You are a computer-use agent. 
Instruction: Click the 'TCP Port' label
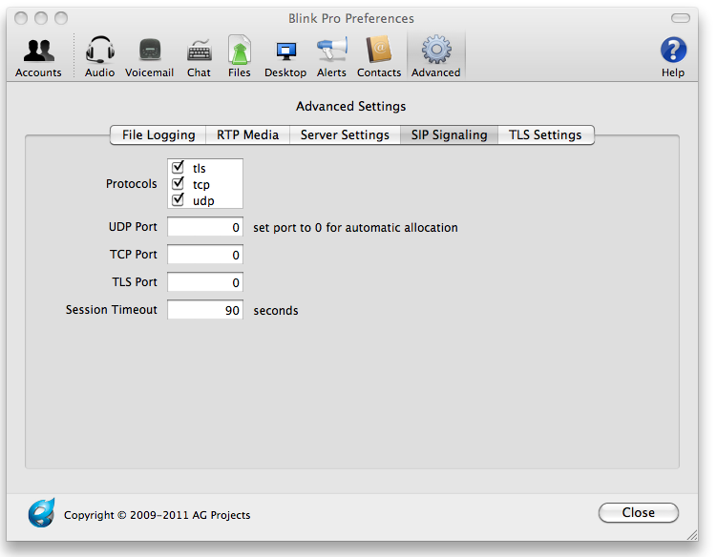click(133, 255)
